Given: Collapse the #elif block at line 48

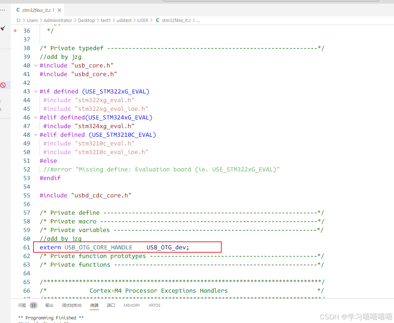Looking at the screenshot, I should [x=35, y=135].
